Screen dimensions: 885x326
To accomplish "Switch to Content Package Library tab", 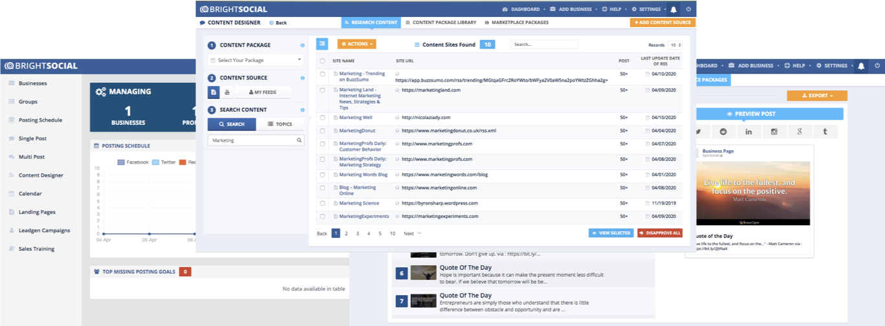I will pos(441,23).
